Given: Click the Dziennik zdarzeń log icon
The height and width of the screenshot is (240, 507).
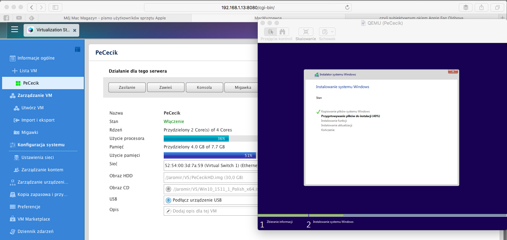Looking at the screenshot, I should pyautogui.click(x=13, y=232).
